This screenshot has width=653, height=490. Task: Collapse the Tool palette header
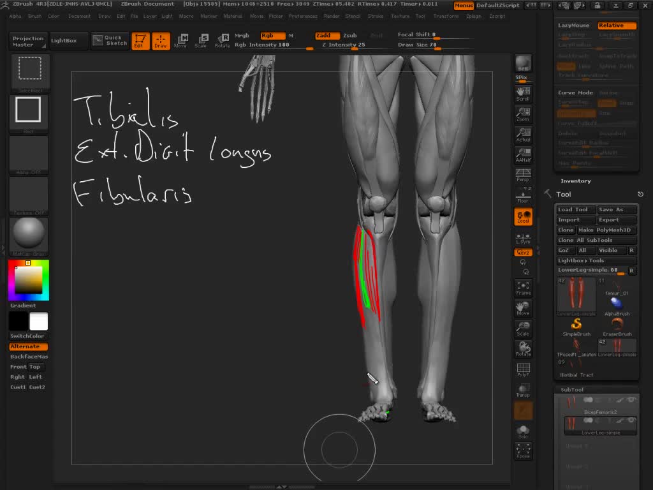point(564,194)
